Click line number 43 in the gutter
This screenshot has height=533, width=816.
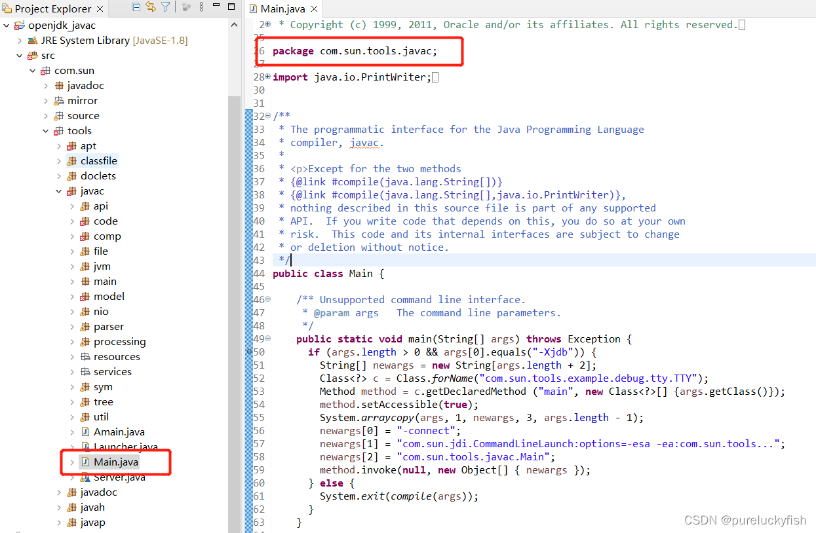[259, 261]
